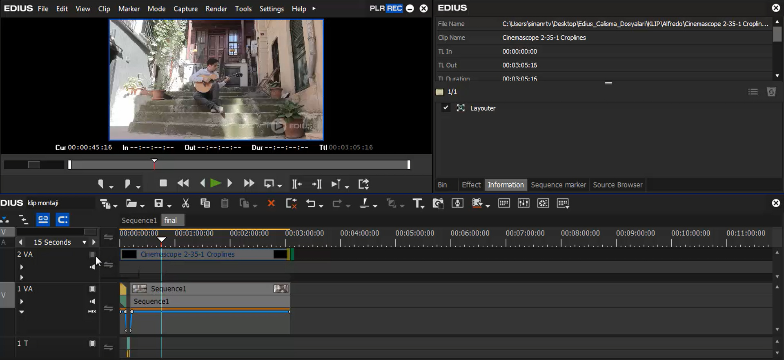Screen dimensions: 784x360
Task: Click the Add cut point icon
Action: (365, 203)
